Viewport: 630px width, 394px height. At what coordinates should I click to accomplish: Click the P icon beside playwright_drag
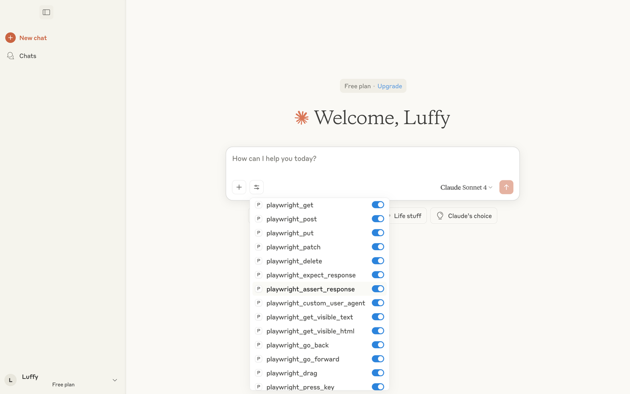coord(258,373)
